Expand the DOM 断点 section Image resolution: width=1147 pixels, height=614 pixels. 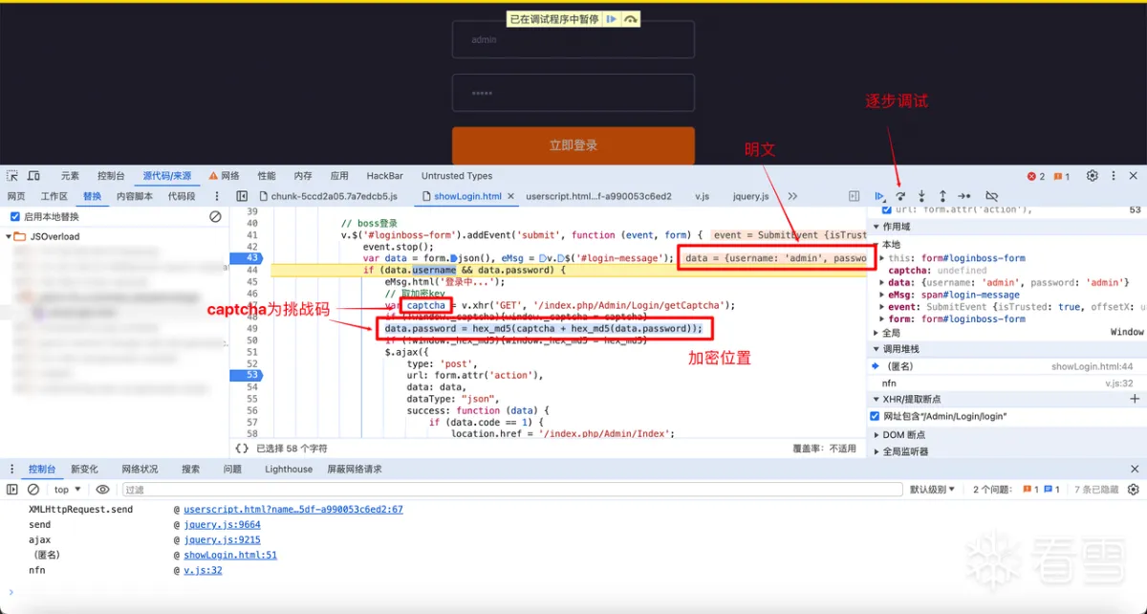coord(875,434)
